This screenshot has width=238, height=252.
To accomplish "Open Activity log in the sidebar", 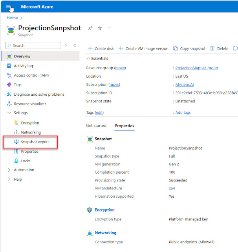I will coord(23,66).
